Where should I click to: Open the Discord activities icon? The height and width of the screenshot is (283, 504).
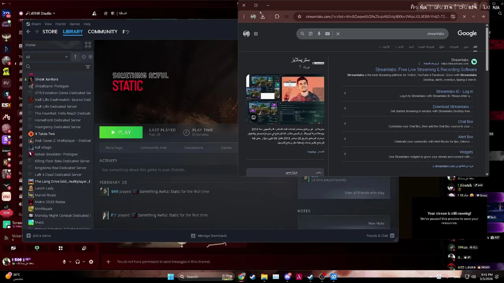pyautogui.click(x=61, y=248)
